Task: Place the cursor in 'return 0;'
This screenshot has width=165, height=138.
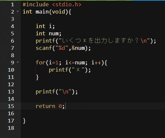Action: point(50,106)
